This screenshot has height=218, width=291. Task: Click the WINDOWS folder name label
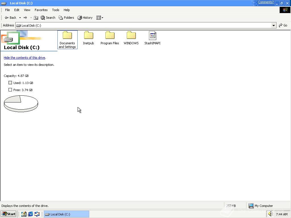[131, 43]
